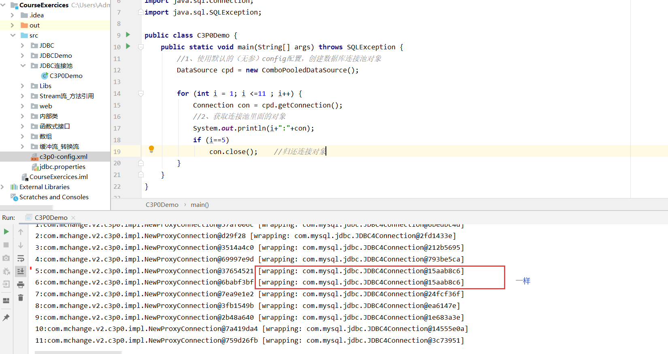
Task: Close the C3P0Demo run tab
Action: (73, 217)
